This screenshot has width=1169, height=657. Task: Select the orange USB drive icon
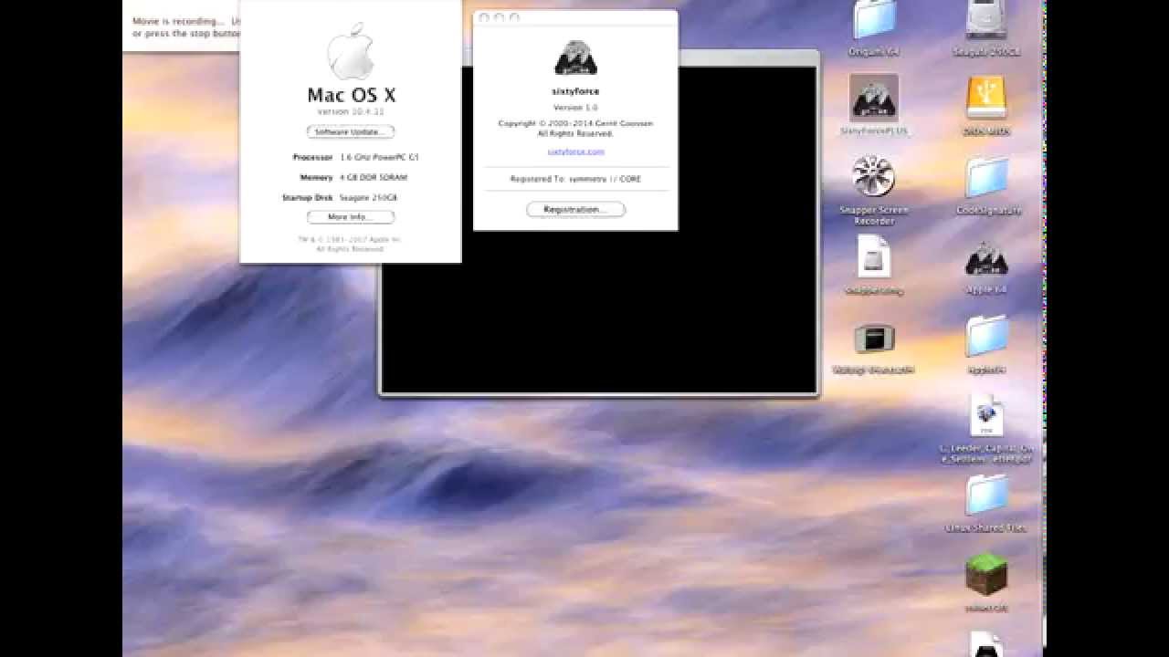986,98
